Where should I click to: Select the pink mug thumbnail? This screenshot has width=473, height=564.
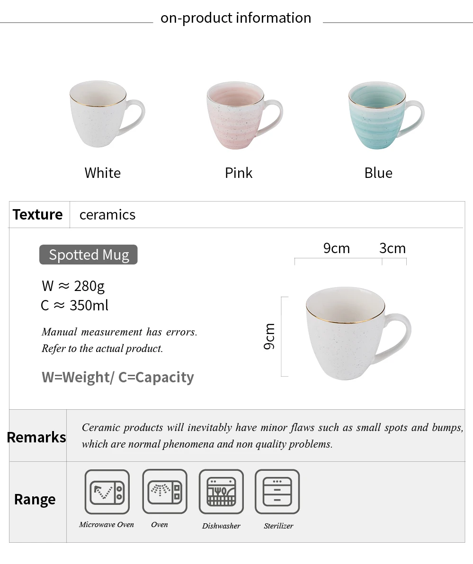244,115
